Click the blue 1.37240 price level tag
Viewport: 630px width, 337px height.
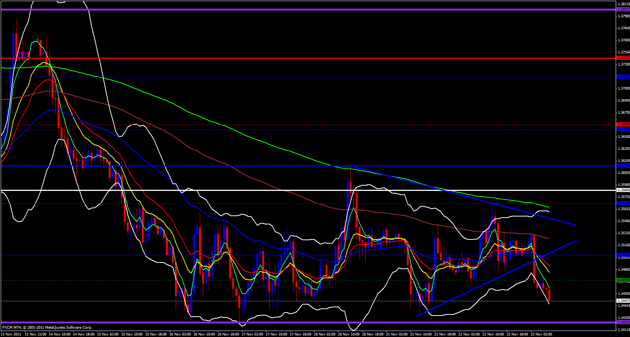[x=623, y=77]
